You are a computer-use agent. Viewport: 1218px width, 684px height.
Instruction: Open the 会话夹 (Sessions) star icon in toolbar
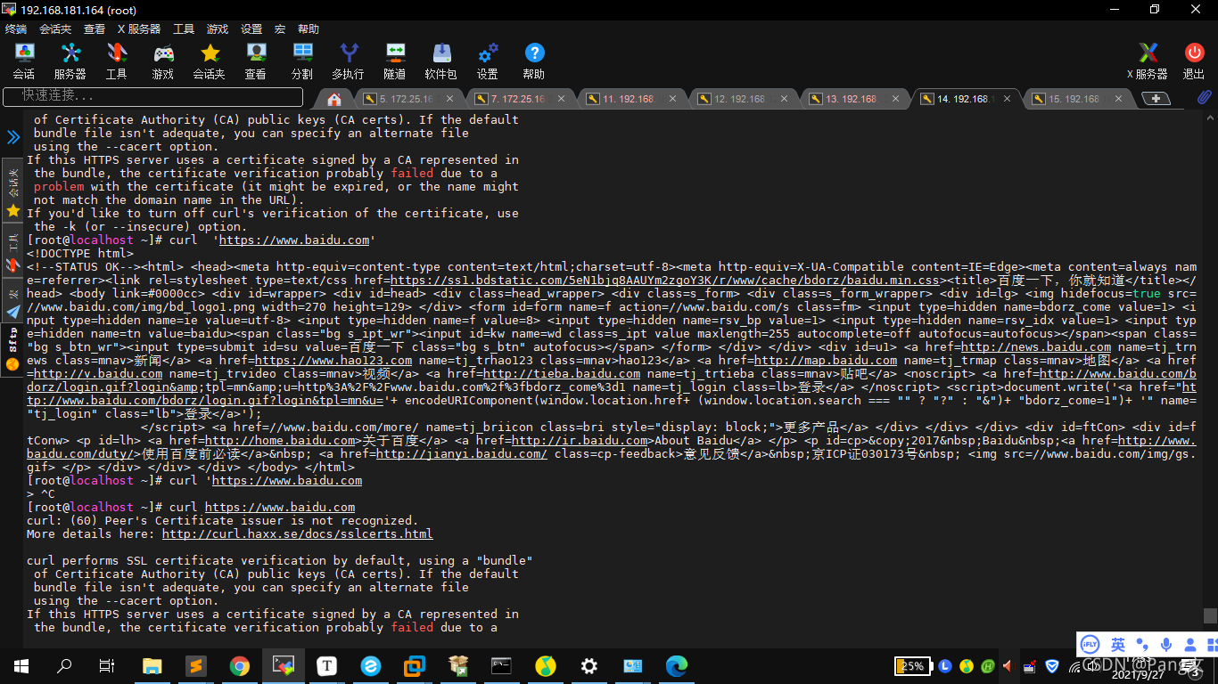pyautogui.click(x=210, y=61)
